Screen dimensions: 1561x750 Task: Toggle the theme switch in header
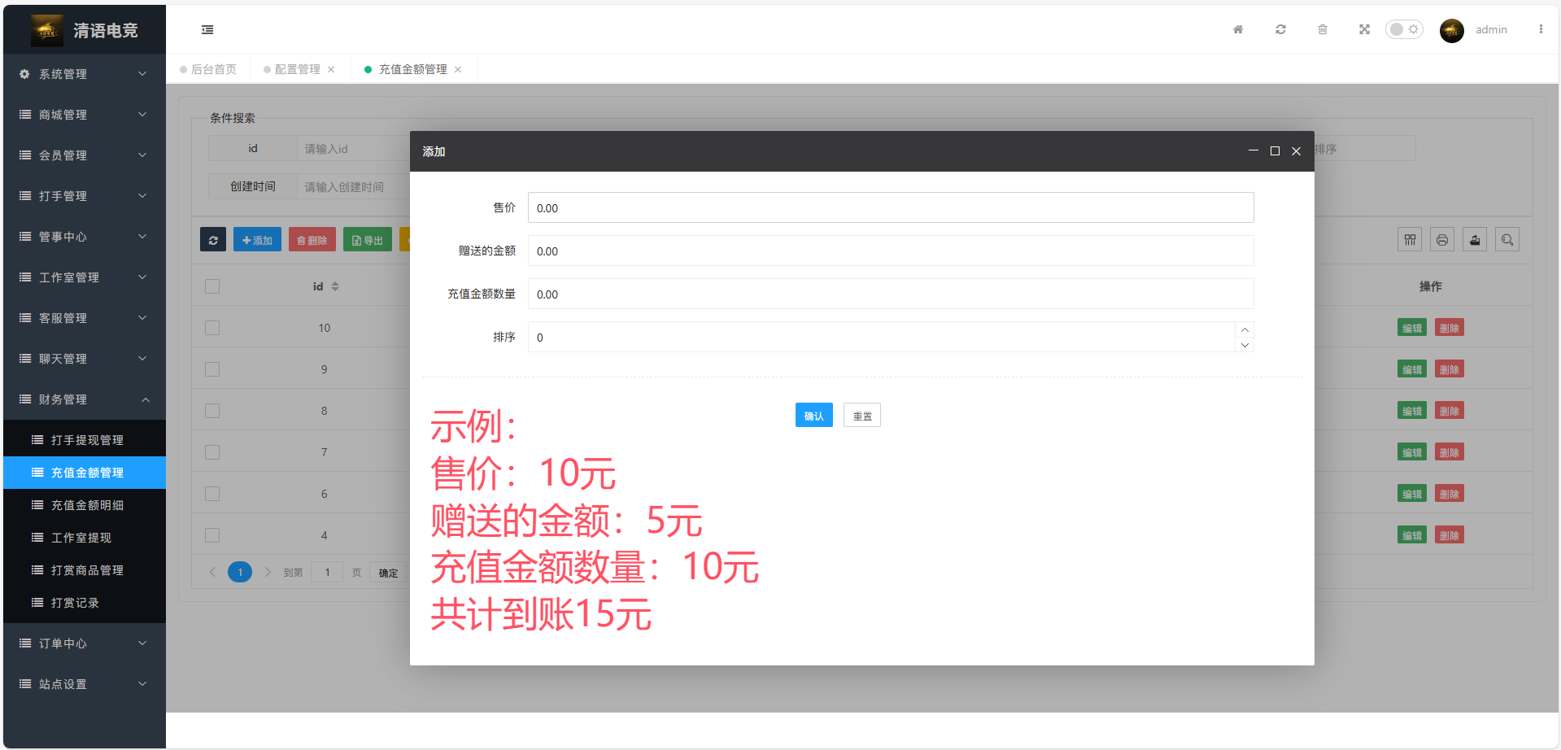pos(1404,30)
